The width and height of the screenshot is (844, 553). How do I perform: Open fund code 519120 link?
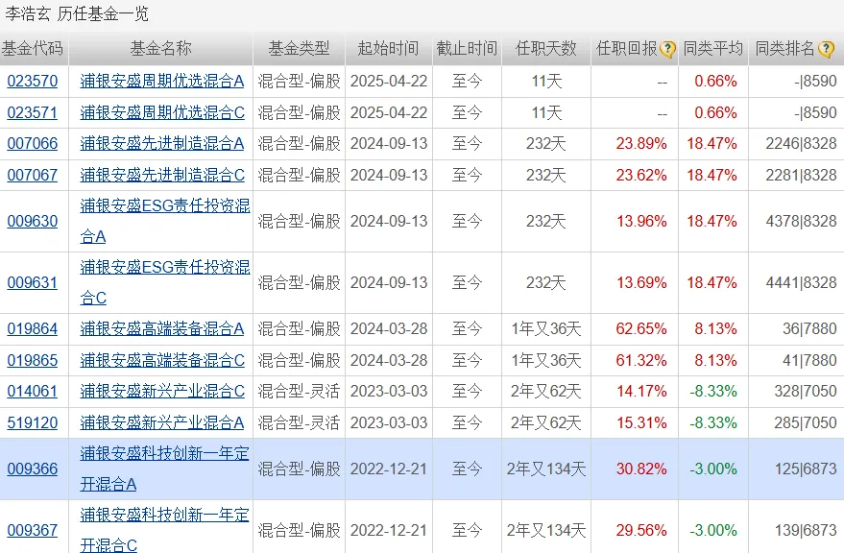click(x=33, y=422)
